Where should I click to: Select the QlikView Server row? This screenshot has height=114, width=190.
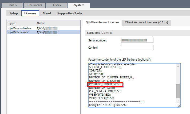43,32
